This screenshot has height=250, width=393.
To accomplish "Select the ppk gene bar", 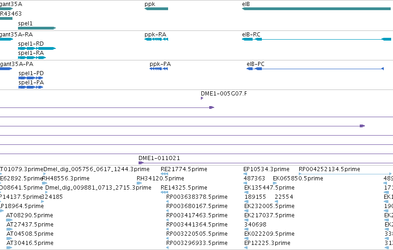I will 156,9.
